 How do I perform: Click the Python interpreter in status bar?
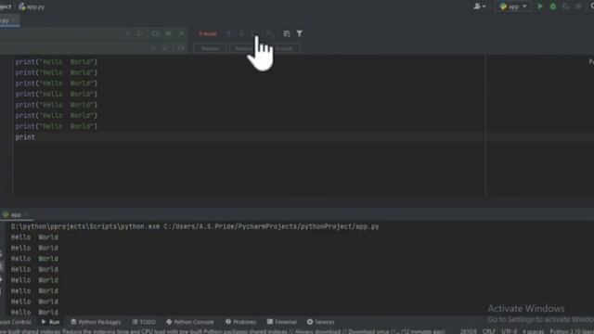pos(572,331)
